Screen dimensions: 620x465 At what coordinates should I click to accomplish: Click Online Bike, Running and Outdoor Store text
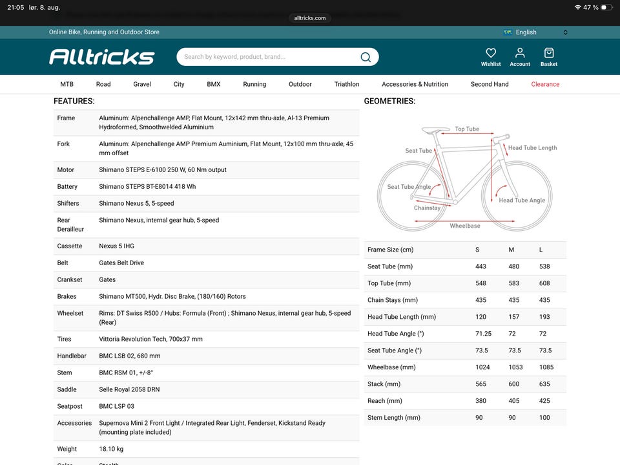point(104,32)
